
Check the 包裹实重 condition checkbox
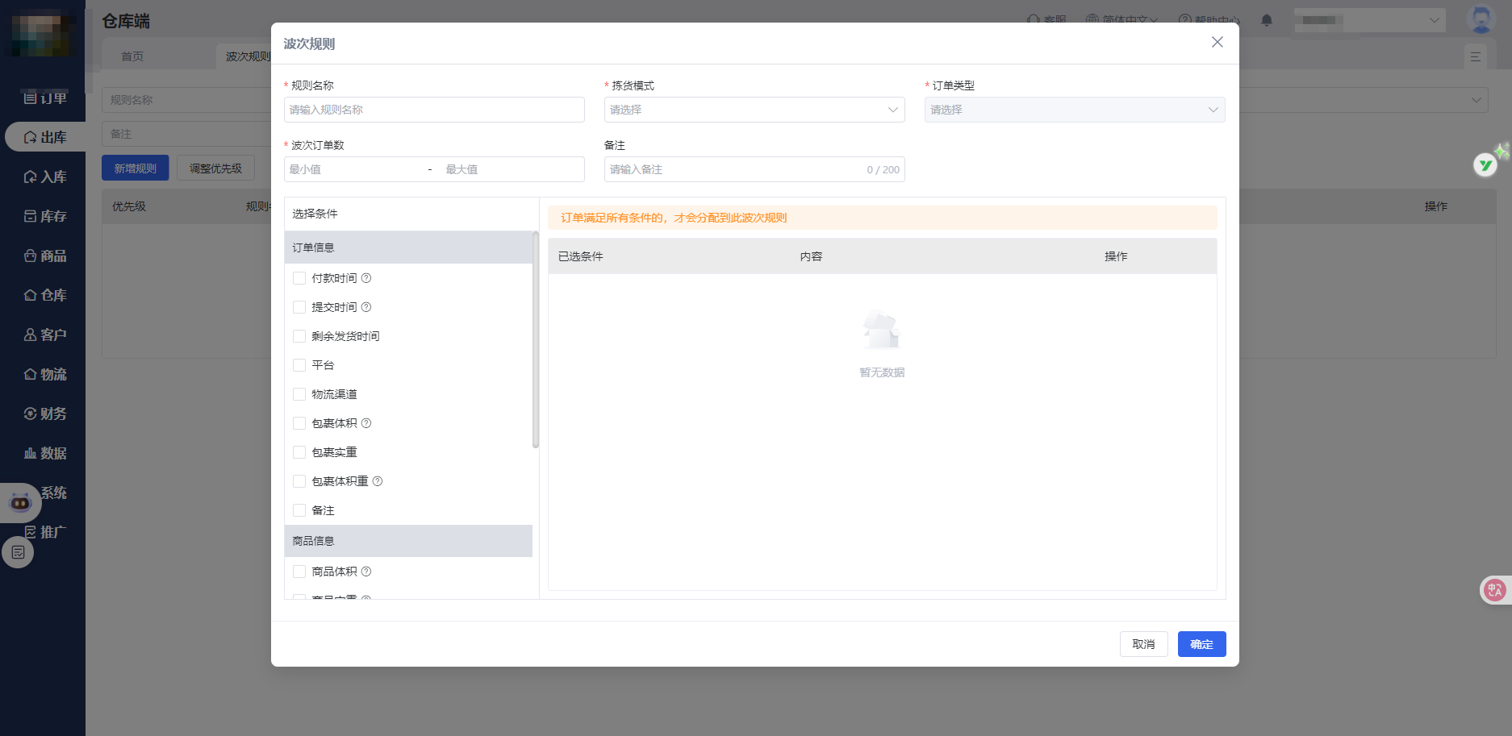(299, 452)
